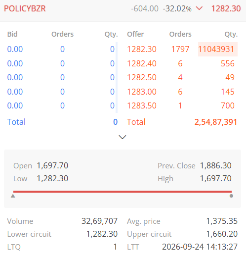Click the POLICYBZR stock symbol header
Image resolution: width=246 pixels, height=259 pixels.
point(25,8)
